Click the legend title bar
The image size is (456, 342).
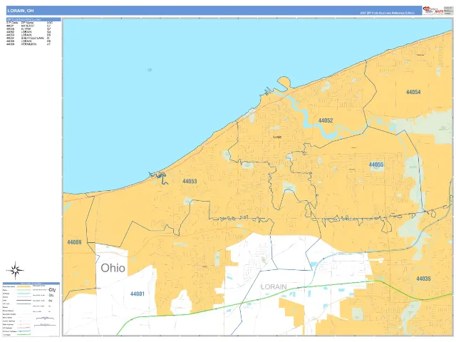(31, 284)
